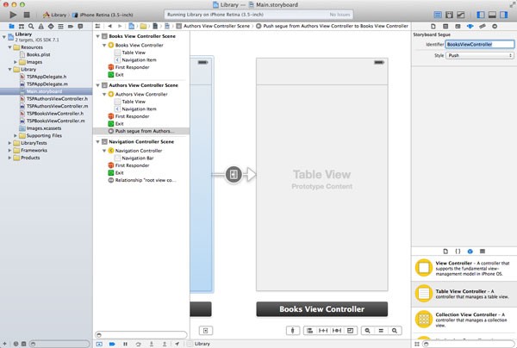Stop the running app
Viewport: 517px width, 348px height.
coord(27,15)
